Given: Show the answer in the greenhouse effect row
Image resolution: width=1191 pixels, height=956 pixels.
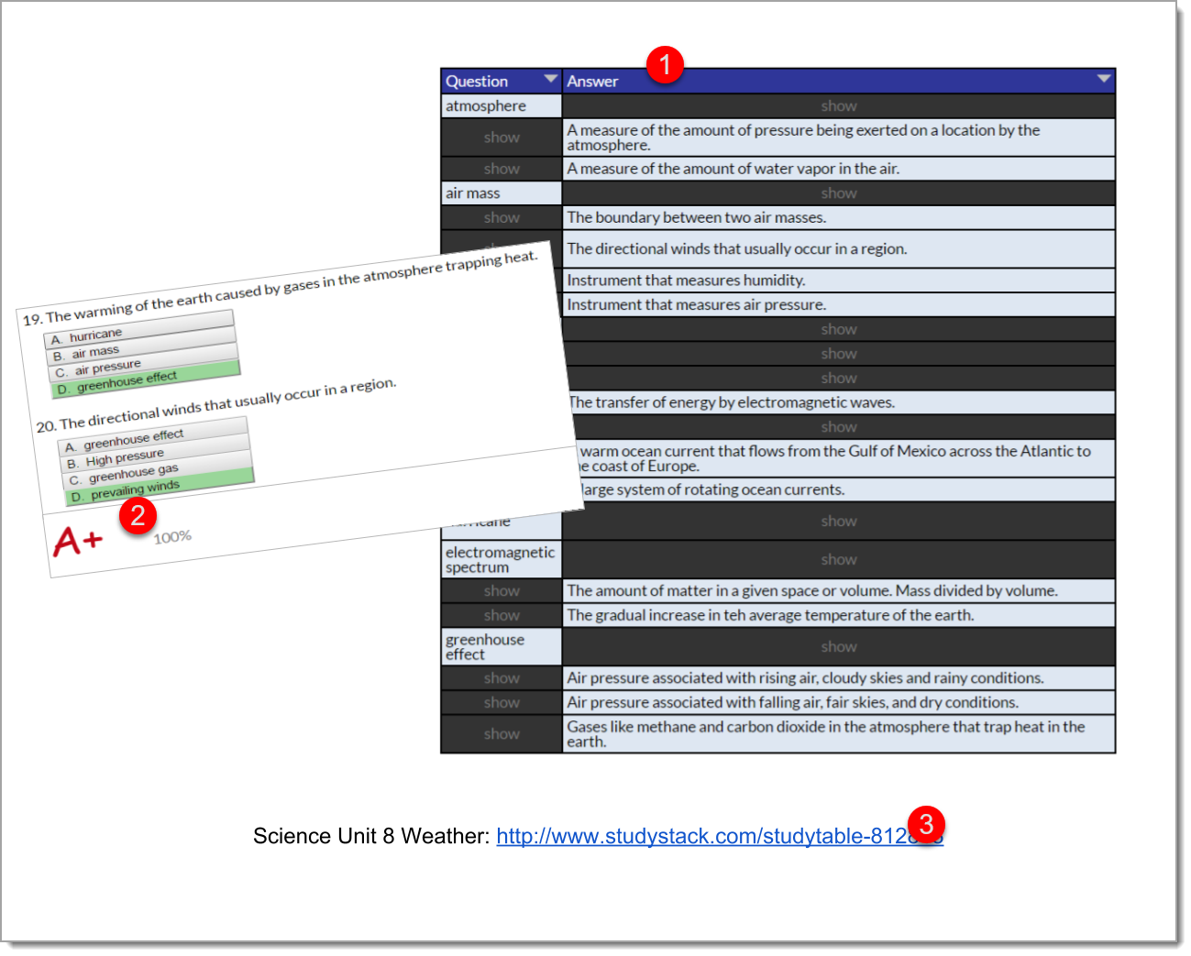Looking at the screenshot, I should point(838,646).
